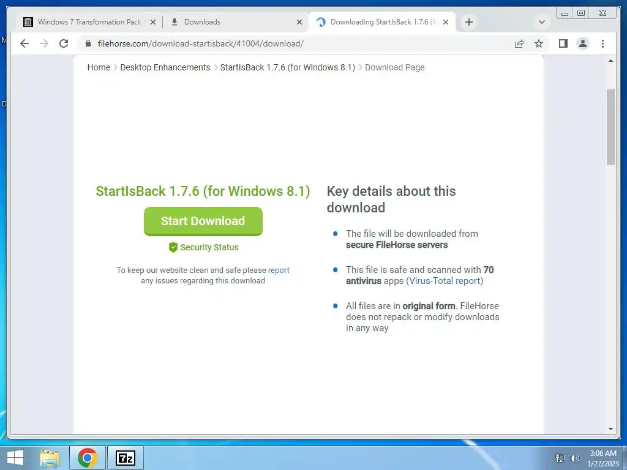Open the Home breadcrumb link

pos(99,67)
